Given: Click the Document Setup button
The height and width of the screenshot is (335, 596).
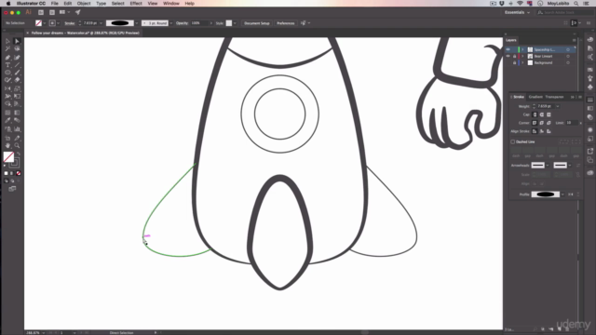Looking at the screenshot, I should point(257,23).
